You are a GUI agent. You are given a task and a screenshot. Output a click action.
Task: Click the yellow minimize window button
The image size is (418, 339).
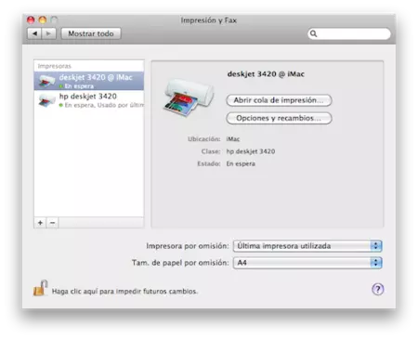point(43,20)
